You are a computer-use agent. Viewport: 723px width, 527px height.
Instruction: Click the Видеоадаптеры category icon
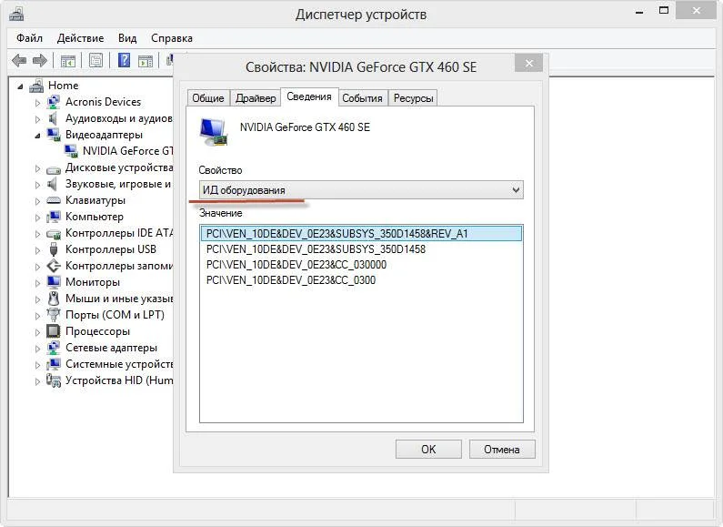pyautogui.click(x=54, y=135)
